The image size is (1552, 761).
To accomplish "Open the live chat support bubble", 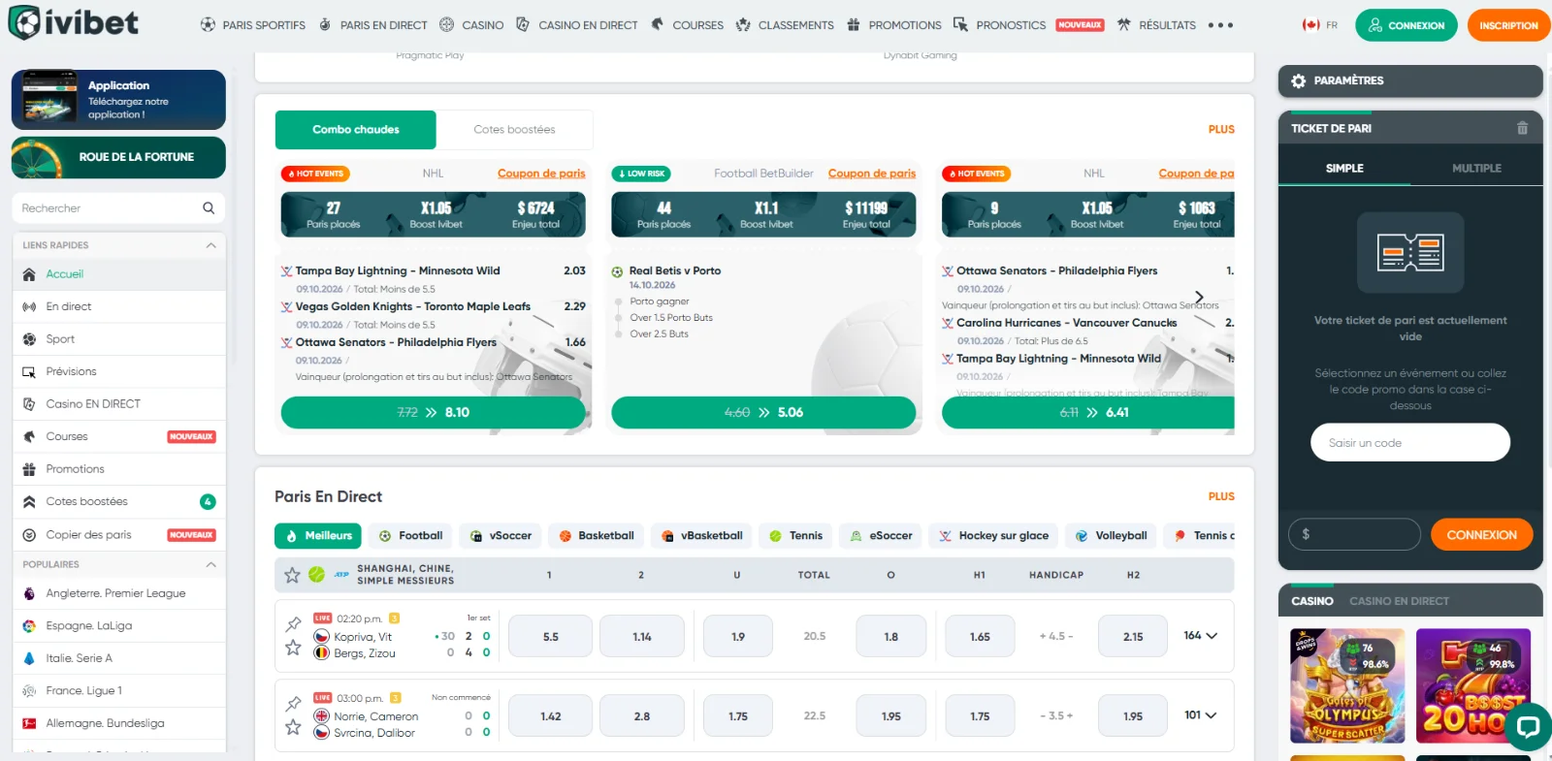I will pos(1528,727).
